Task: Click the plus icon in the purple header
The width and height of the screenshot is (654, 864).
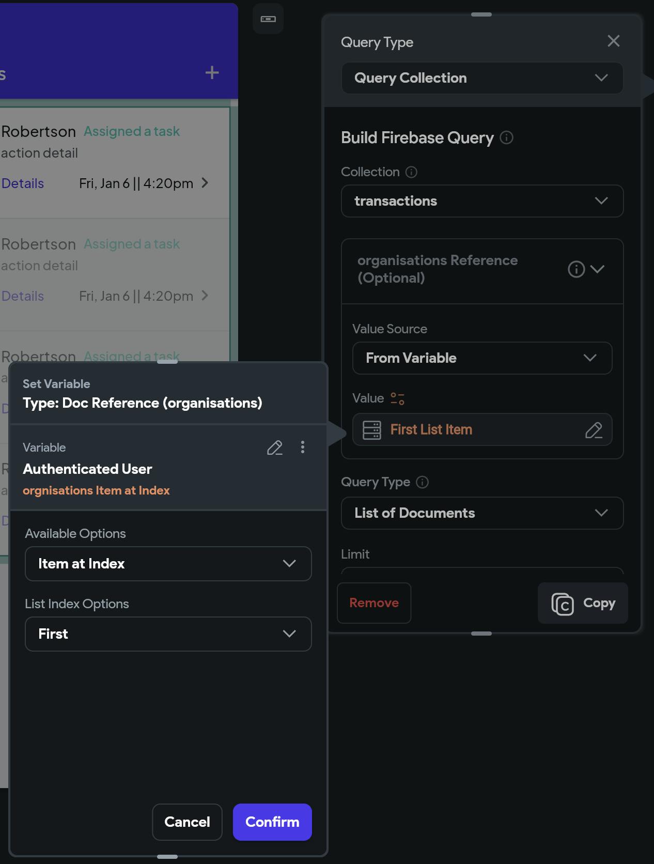Action: click(x=212, y=72)
